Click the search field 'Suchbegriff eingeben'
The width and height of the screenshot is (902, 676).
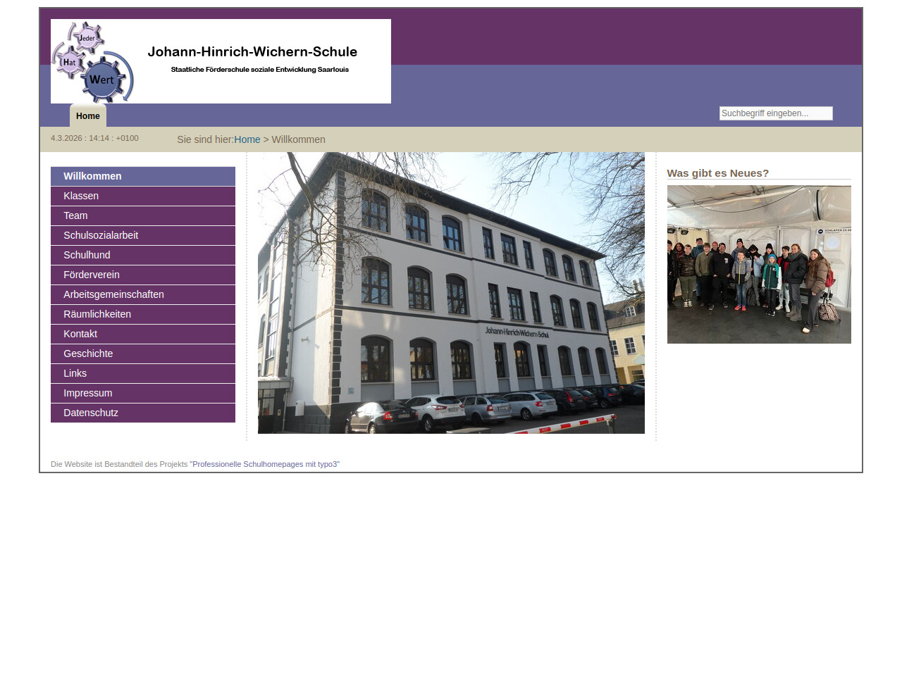(x=775, y=113)
